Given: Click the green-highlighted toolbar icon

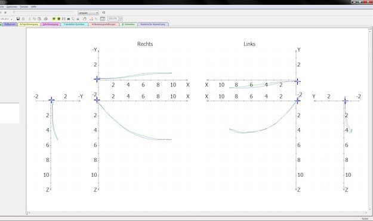Looking at the screenshot, I should (x=54, y=19).
